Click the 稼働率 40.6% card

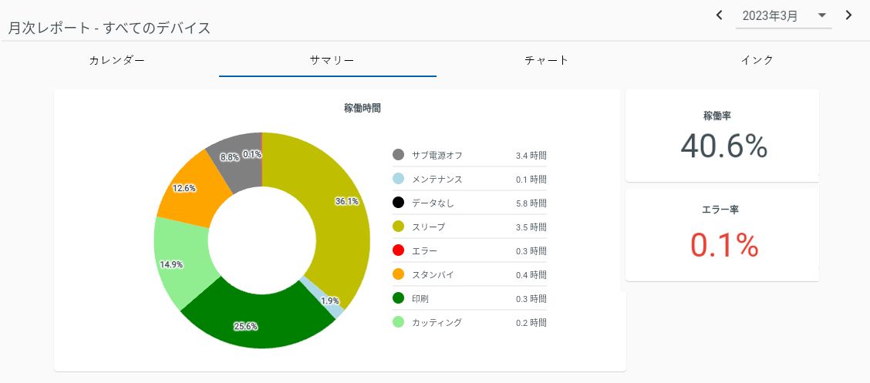pyautogui.click(x=723, y=136)
